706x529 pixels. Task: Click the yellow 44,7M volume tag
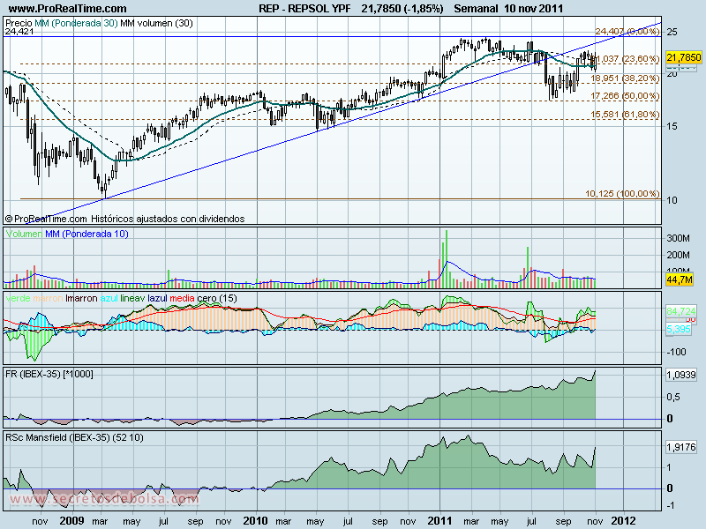680,279
